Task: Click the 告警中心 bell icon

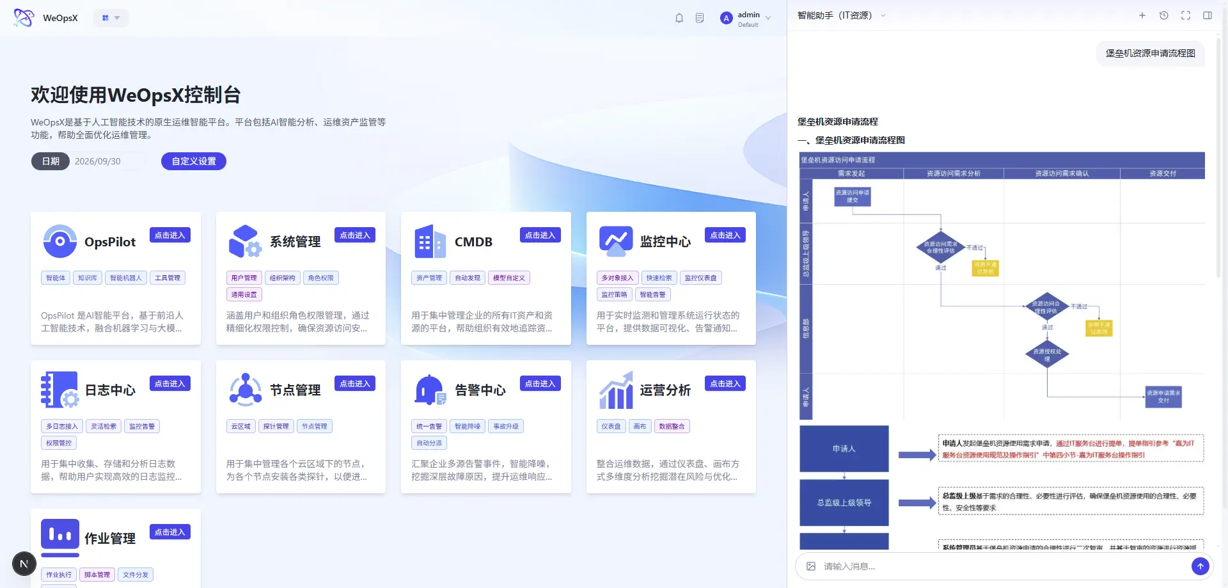Action: click(x=430, y=390)
